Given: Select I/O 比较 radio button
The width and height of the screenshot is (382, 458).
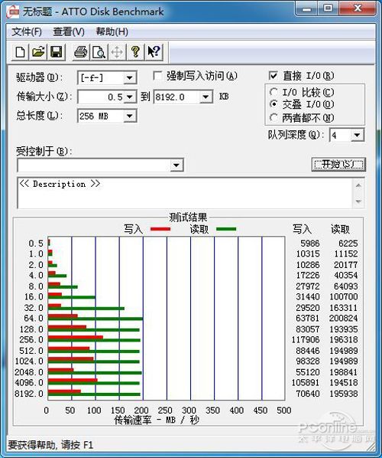Looking at the screenshot, I should (x=274, y=92).
